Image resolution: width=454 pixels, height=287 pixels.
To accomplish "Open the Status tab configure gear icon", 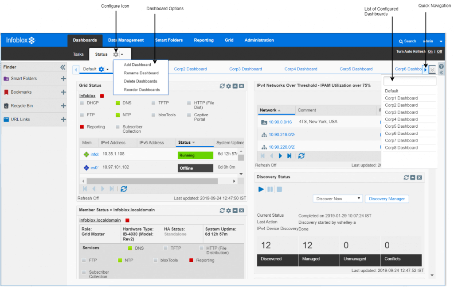I will point(116,54).
